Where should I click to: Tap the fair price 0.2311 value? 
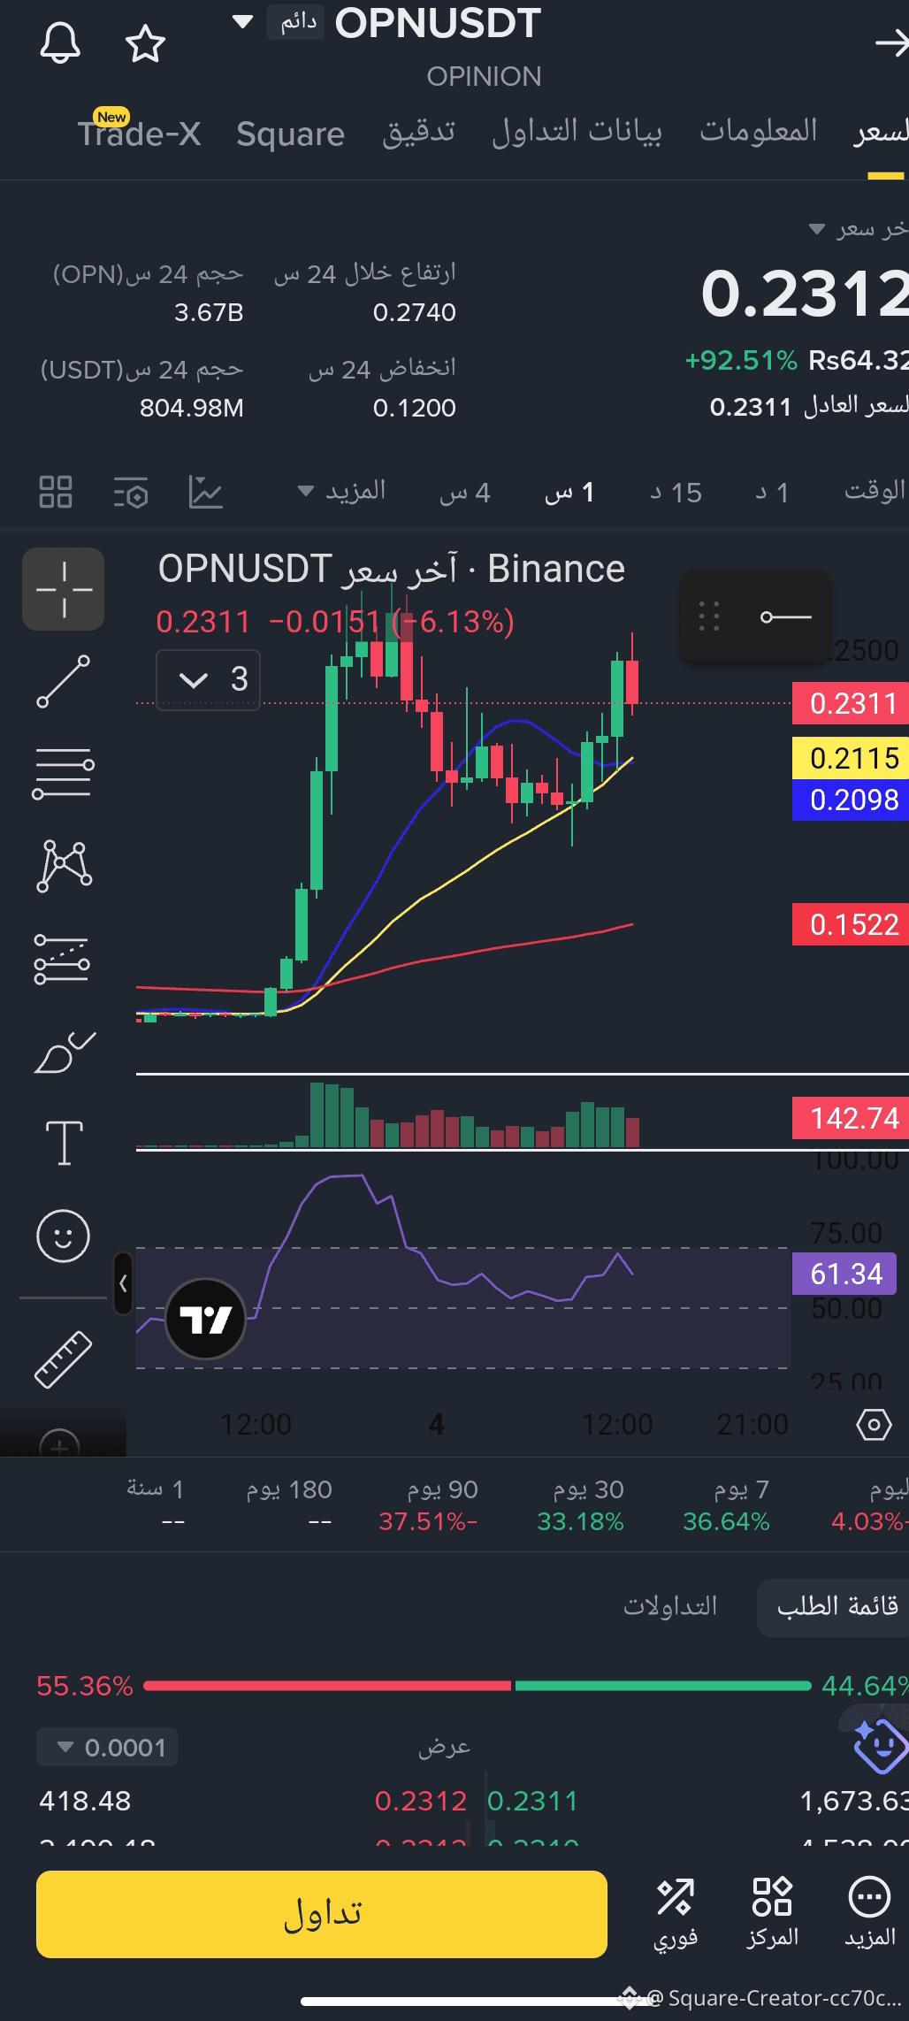pyautogui.click(x=750, y=407)
